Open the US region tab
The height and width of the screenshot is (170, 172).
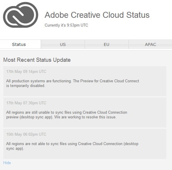tap(63, 44)
